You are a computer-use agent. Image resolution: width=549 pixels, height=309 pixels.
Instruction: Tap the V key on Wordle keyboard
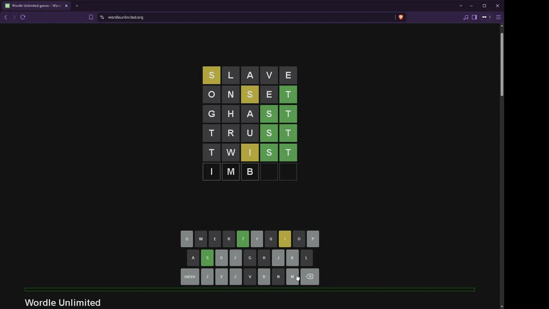click(250, 277)
